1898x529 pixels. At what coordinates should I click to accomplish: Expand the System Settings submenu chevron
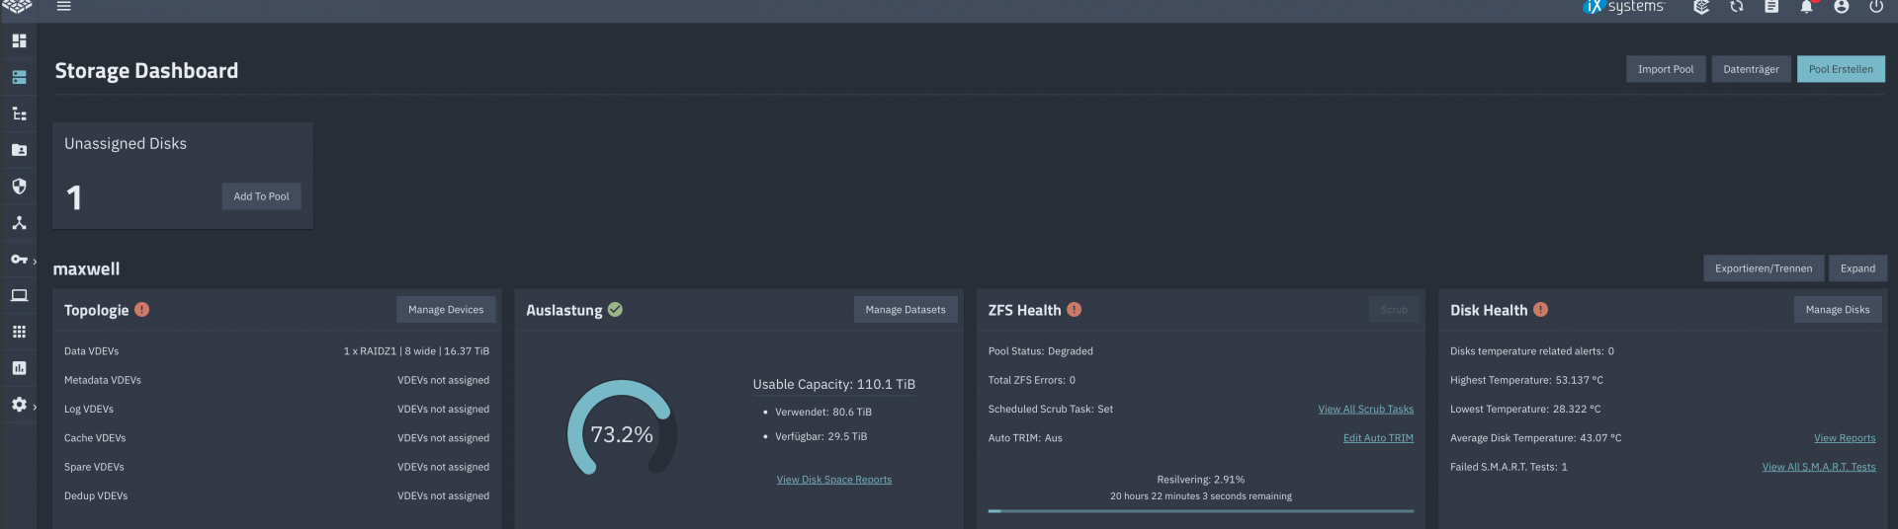(x=35, y=407)
